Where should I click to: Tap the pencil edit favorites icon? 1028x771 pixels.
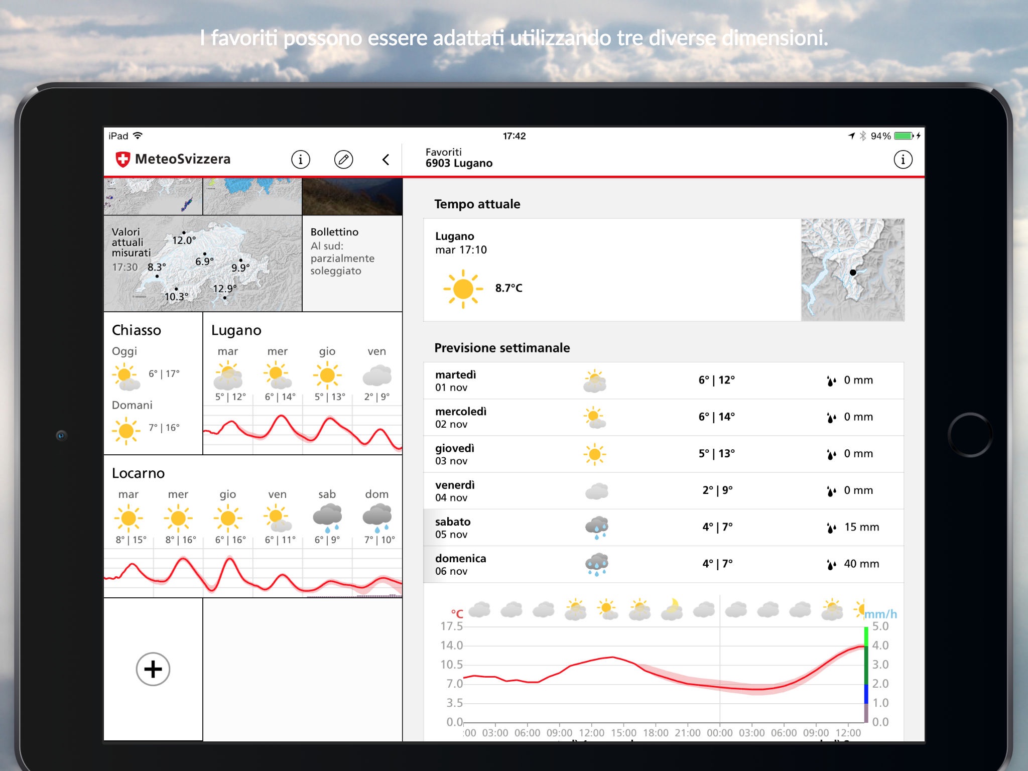[x=343, y=160]
